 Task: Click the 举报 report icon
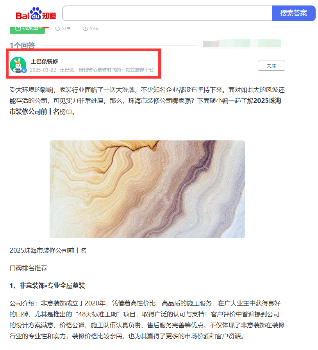tap(85, 28)
